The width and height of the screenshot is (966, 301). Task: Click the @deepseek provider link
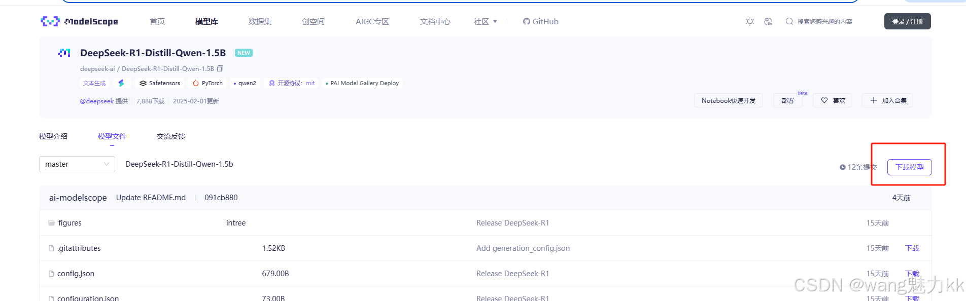pos(97,101)
